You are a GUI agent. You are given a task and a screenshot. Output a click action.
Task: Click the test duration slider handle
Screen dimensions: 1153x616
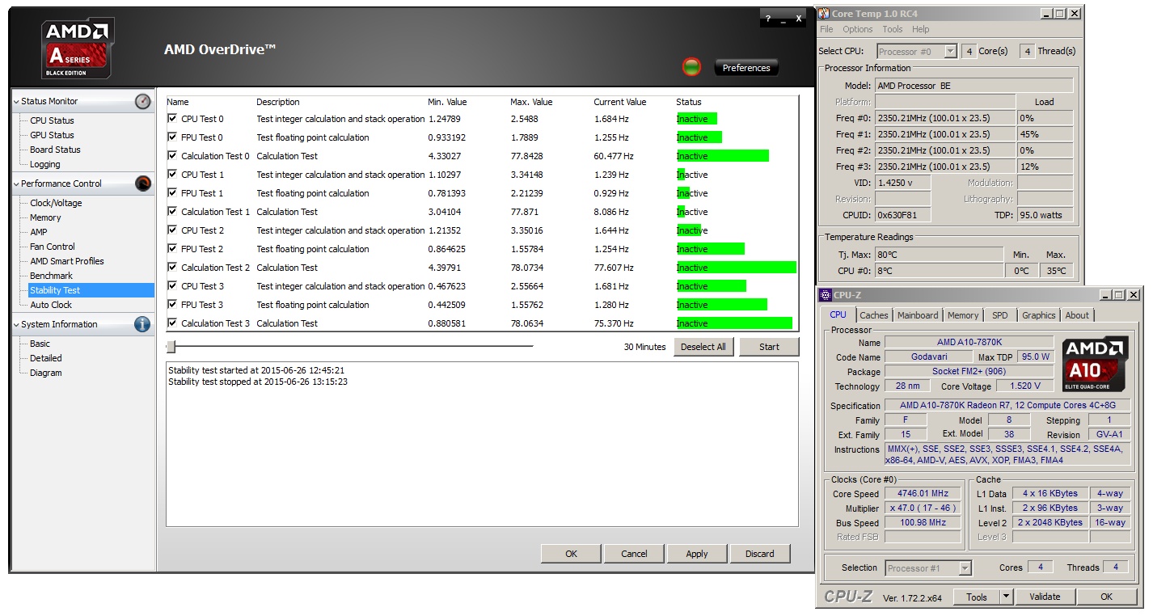coord(171,347)
